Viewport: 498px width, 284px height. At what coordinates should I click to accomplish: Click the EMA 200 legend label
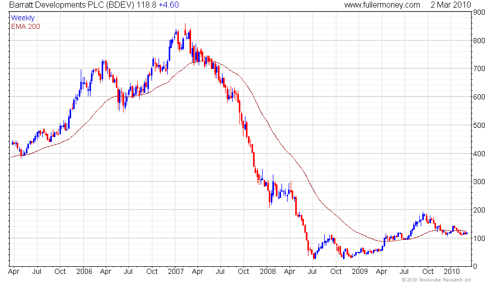25,26
